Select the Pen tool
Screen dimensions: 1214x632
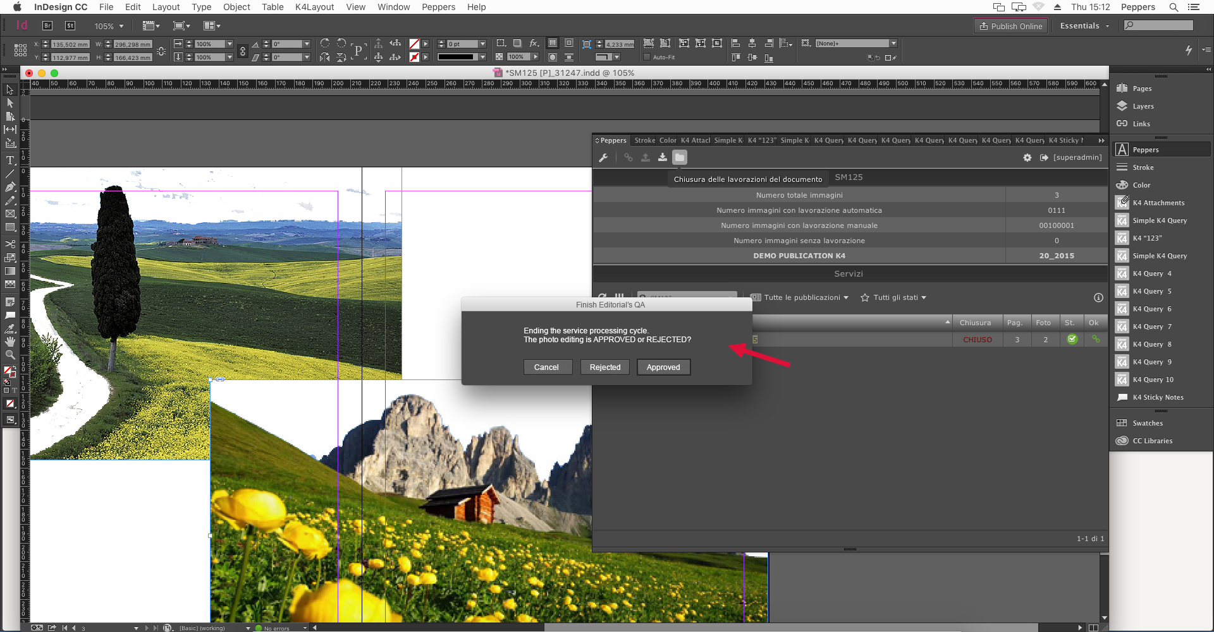click(10, 187)
